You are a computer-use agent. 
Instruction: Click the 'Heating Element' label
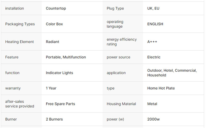(x=20, y=42)
